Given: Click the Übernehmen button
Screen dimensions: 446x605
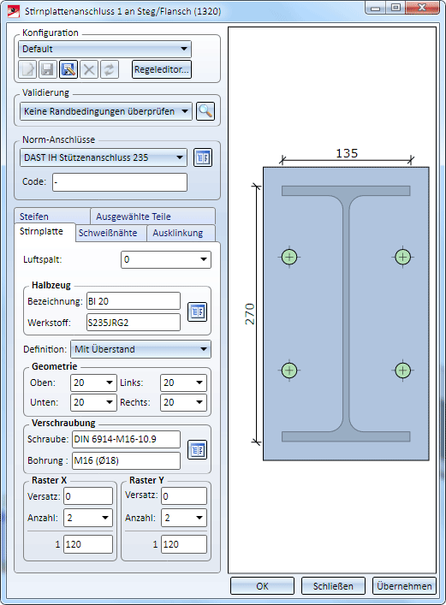Looking at the screenshot, I should tap(404, 586).
